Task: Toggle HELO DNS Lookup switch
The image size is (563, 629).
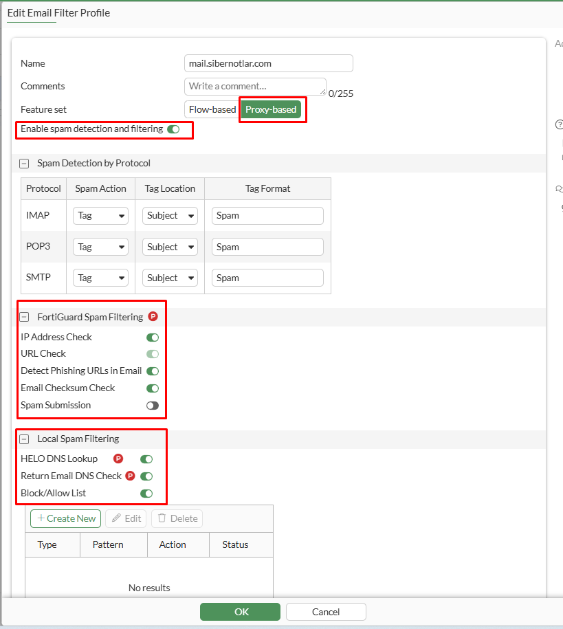Action: click(x=146, y=459)
